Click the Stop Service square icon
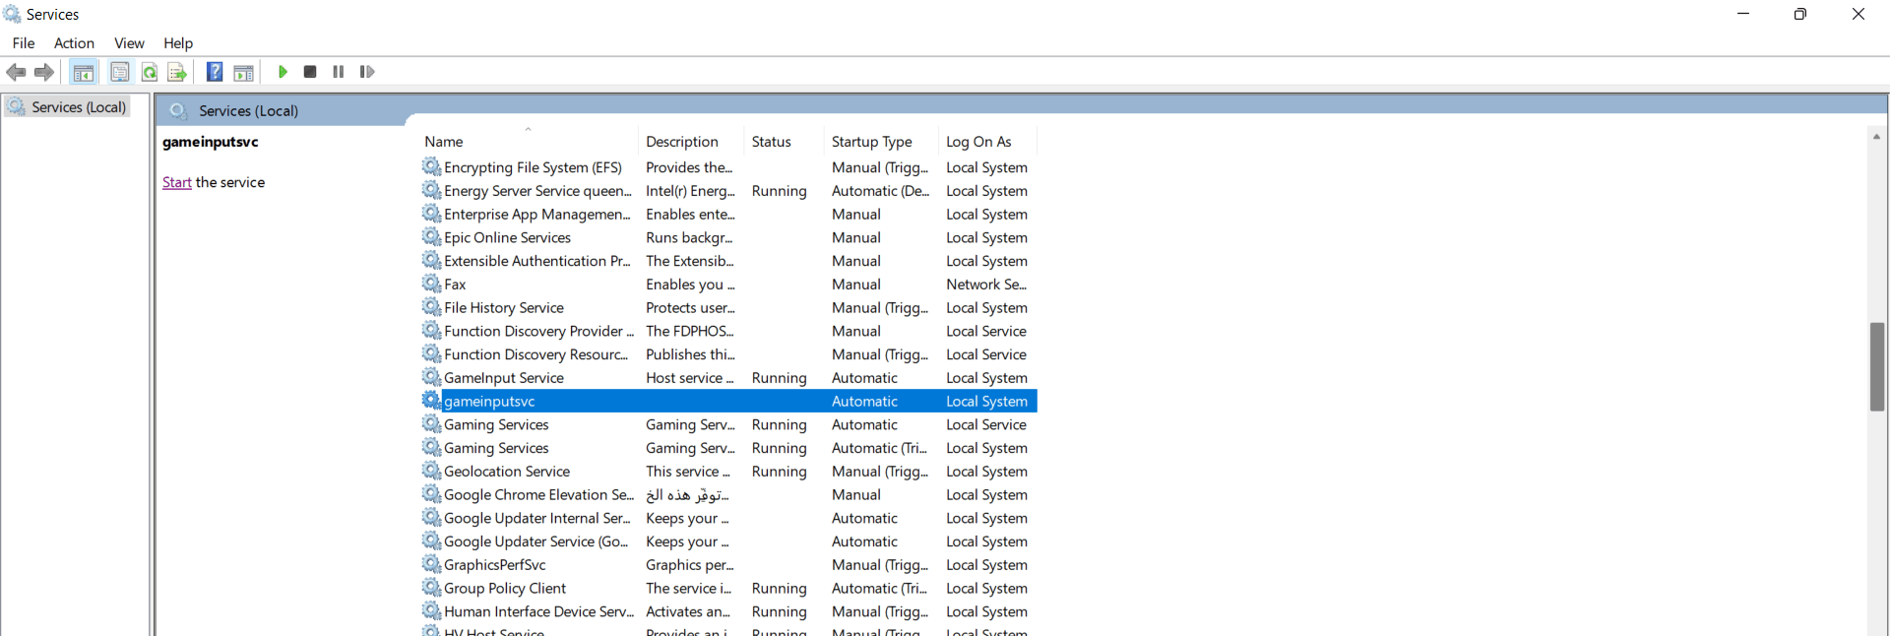The image size is (1890, 636). click(310, 72)
